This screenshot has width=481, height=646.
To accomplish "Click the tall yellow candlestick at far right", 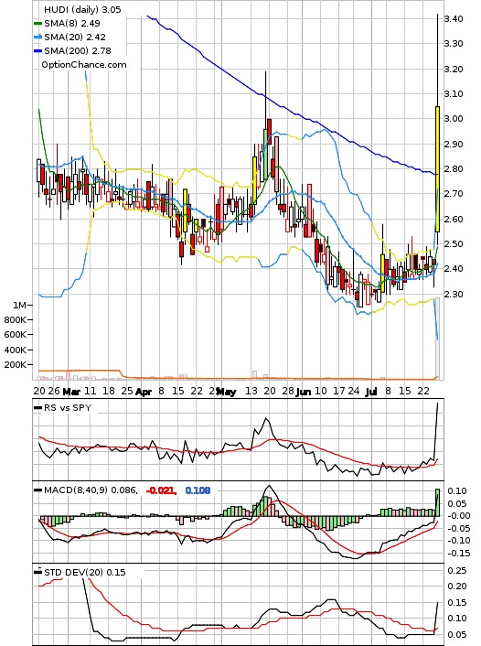I will tap(437, 169).
